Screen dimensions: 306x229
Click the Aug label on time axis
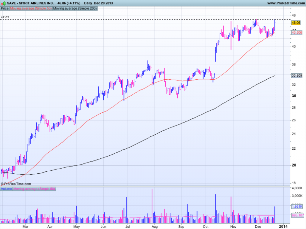(x=154, y=227)
